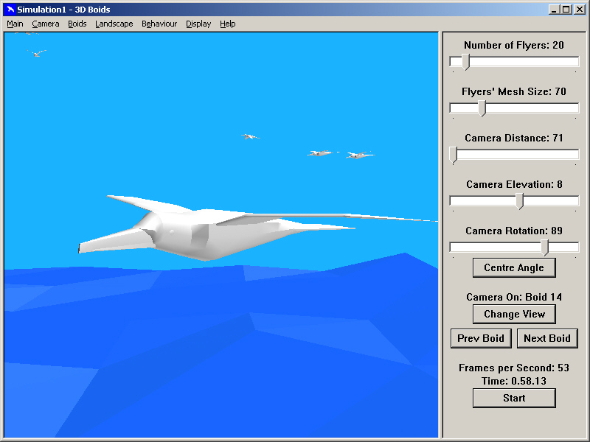
Task: Click 'Frames per Second: 53' text
Action: (x=514, y=368)
